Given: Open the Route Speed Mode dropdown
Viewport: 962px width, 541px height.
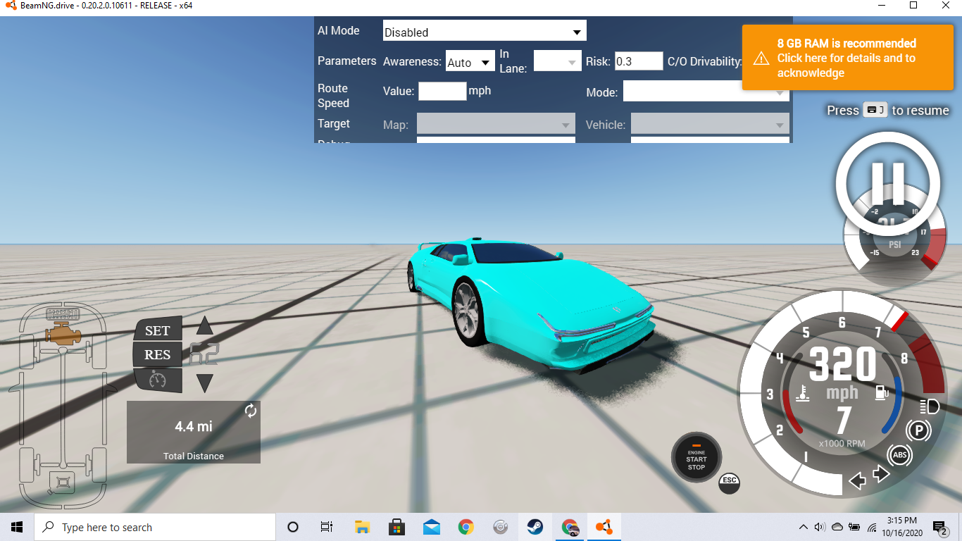Looking at the screenshot, I should 706,92.
